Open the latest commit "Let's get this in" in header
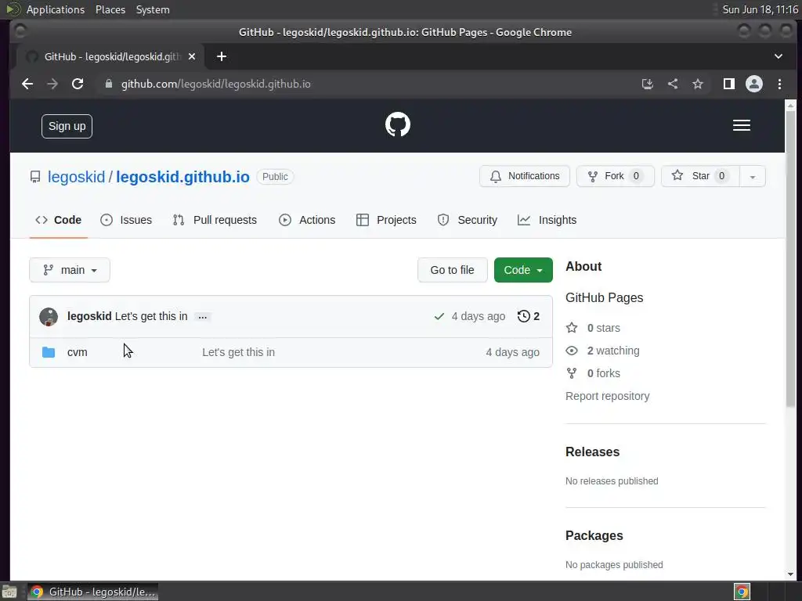The width and height of the screenshot is (802, 601). pos(151,316)
